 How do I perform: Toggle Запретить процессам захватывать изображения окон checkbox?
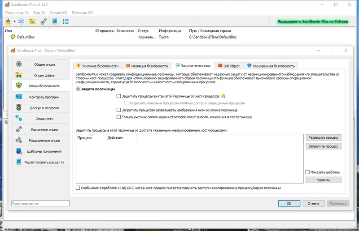118,110
